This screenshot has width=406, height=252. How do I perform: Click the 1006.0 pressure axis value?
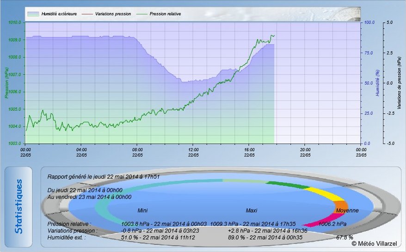(x=15, y=92)
